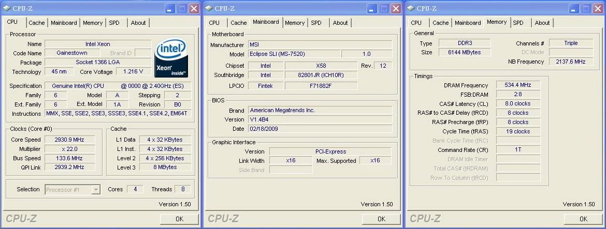Click the Bus Speed value 133.6 MHz
This screenshot has height=229, width=606.
pyautogui.click(x=69, y=158)
